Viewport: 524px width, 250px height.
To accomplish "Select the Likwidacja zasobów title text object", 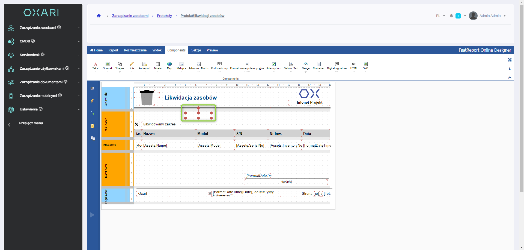I will (x=190, y=98).
